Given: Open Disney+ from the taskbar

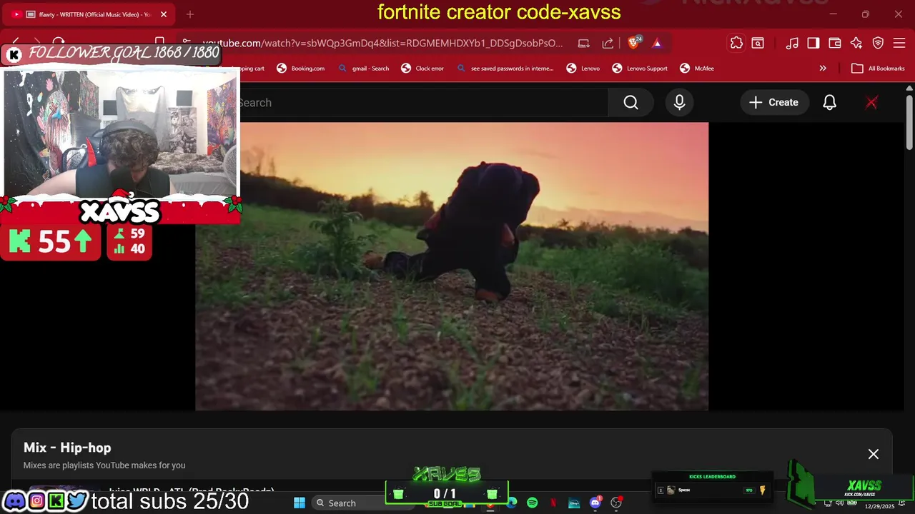Looking at the screenshot, I should (x=574, y=503).
